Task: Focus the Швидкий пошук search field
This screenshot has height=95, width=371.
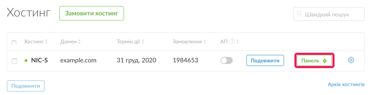Action: pos(329,14)
